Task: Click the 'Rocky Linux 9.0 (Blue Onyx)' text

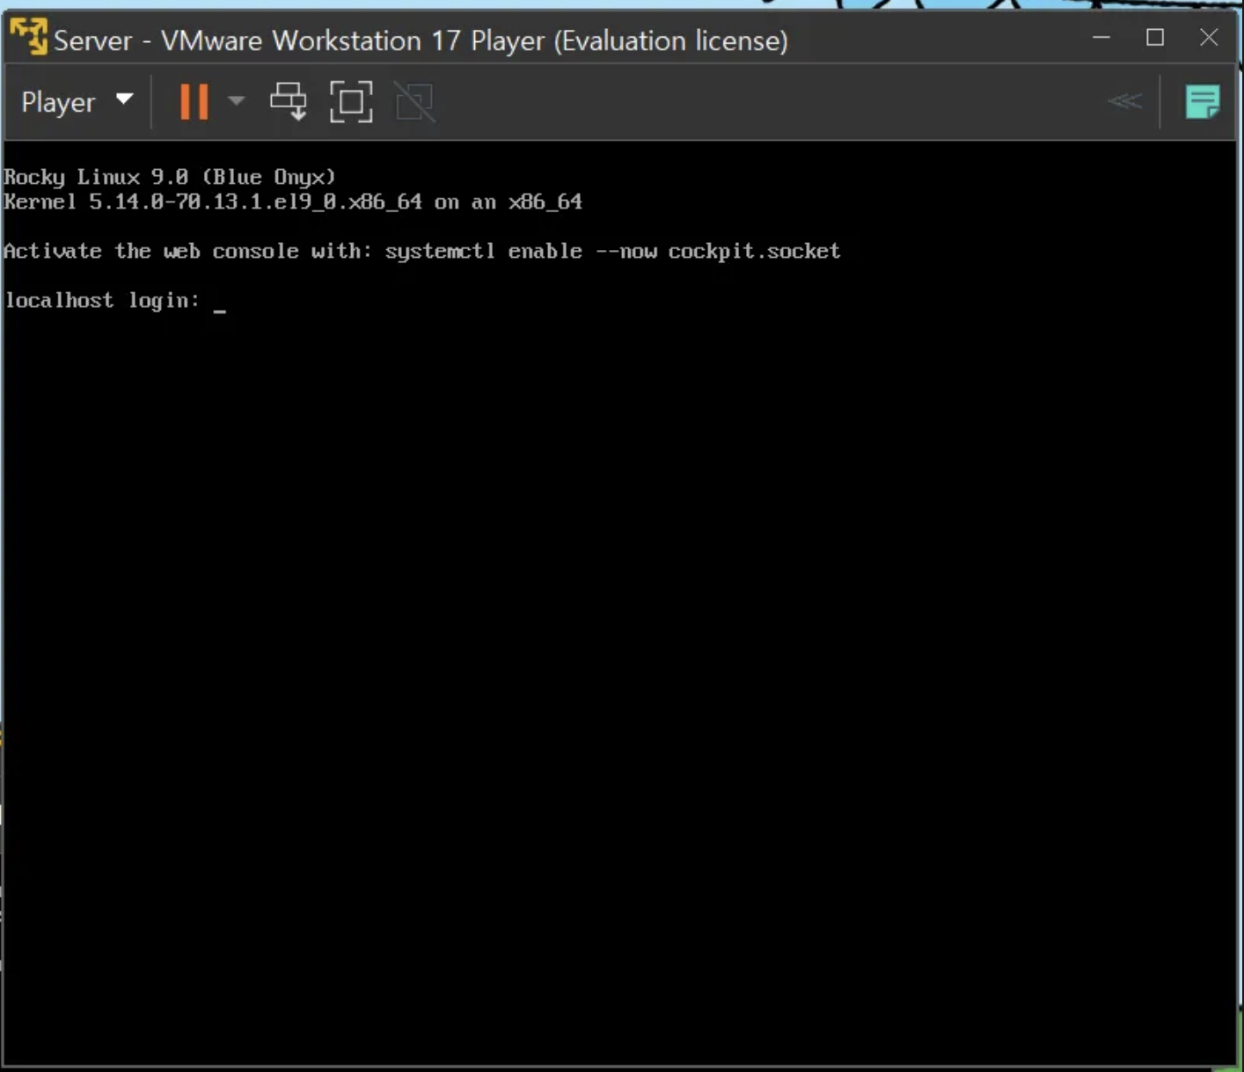Action: click(170, 177)
